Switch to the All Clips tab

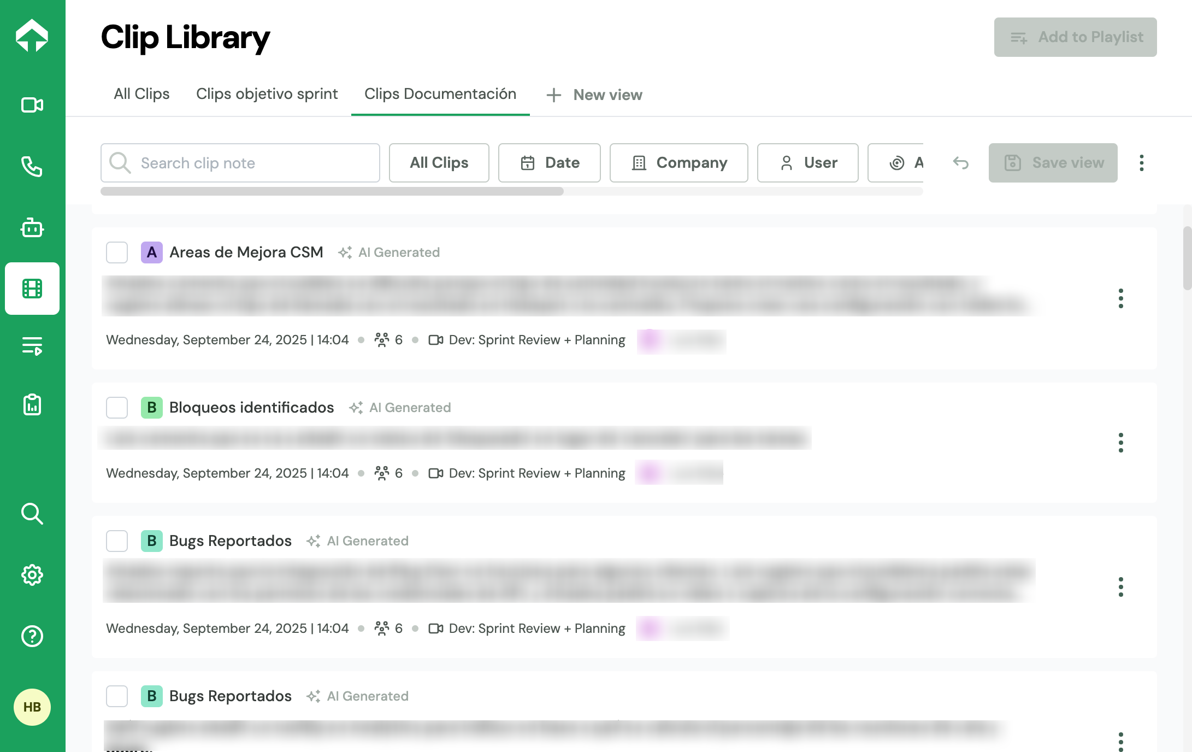tap(141, 94)
